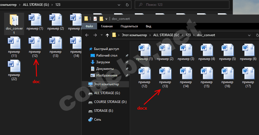The height and width of the screenshot is (135, 259).
Task: Select Этот компьютер in the navigation pane
Action: pos(106,84)
